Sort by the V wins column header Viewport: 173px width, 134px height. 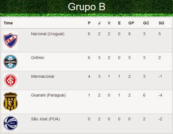pos(109,23)
